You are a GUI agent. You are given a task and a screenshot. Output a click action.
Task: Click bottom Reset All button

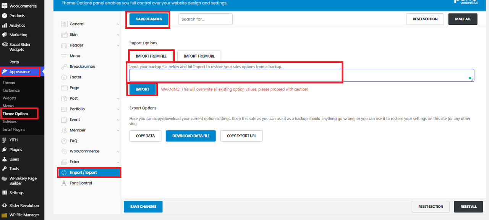(x=468, y=207)
